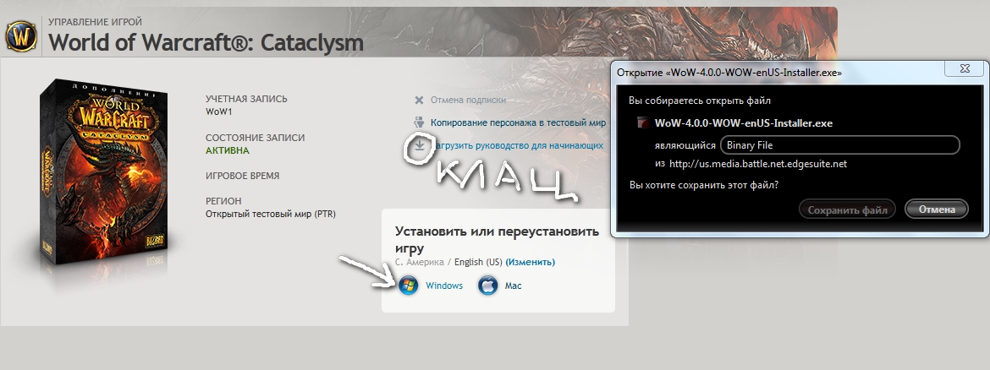
Task: Click the Cataclysm game box image
Action: click(104, 173)
